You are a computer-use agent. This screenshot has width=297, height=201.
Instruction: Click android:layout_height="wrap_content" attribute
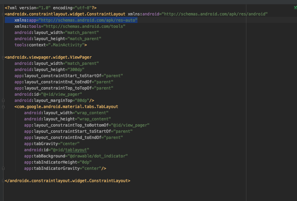(x=68, y=119)
